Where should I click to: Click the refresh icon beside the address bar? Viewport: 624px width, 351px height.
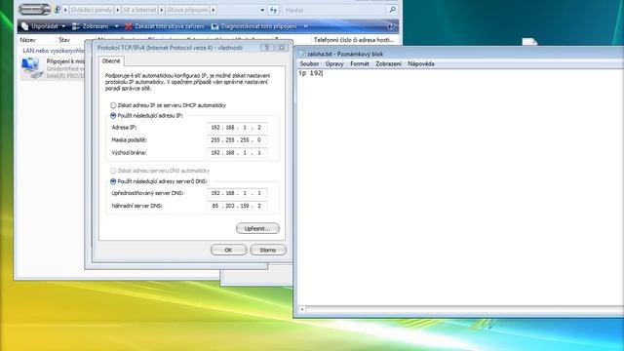tap(273, 10)
